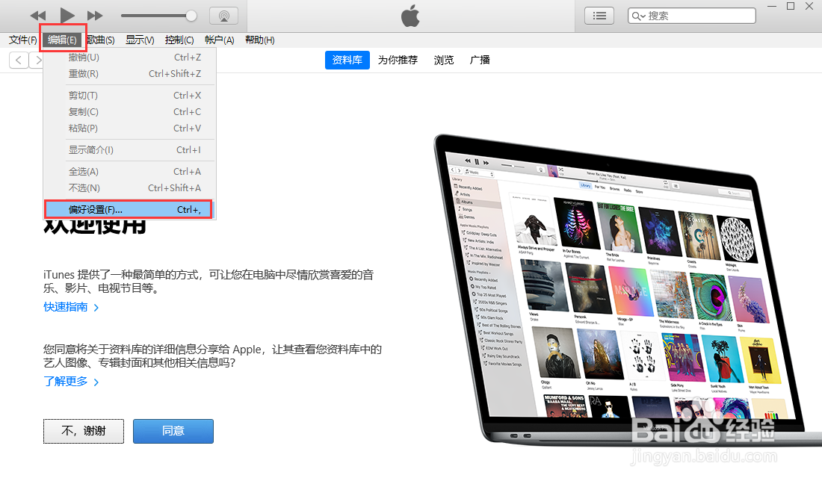Open the list view button
822x484 pixels.
[599, 16]
